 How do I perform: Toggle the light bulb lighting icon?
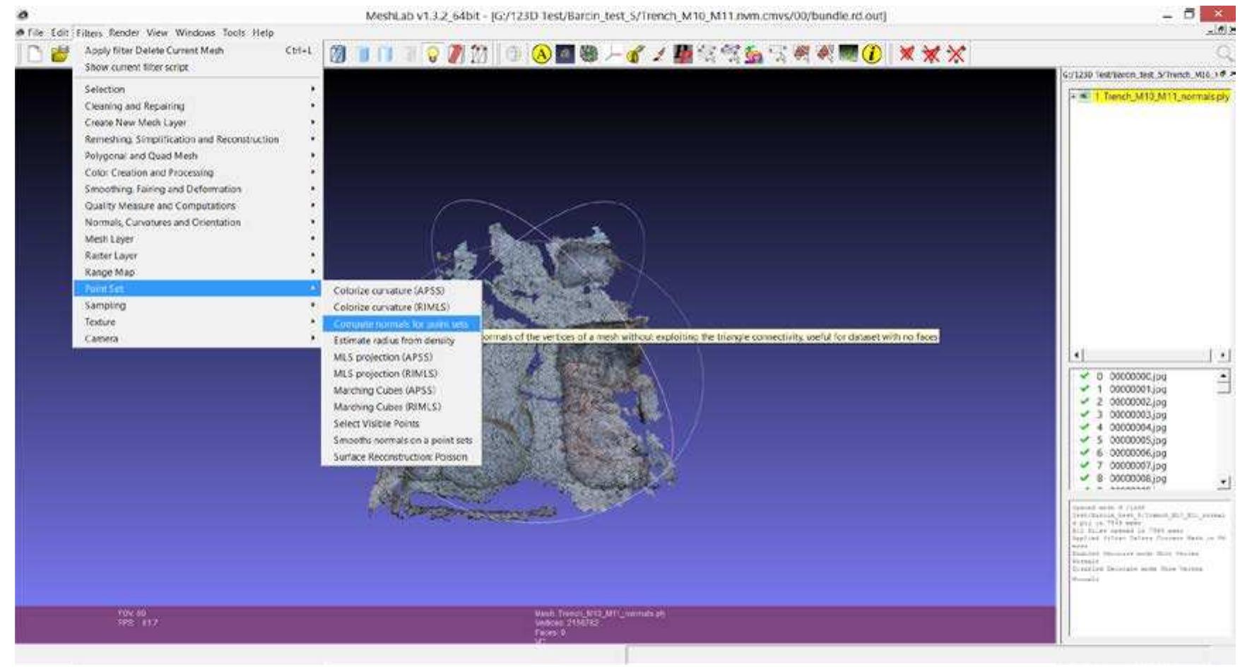point(433,54)
